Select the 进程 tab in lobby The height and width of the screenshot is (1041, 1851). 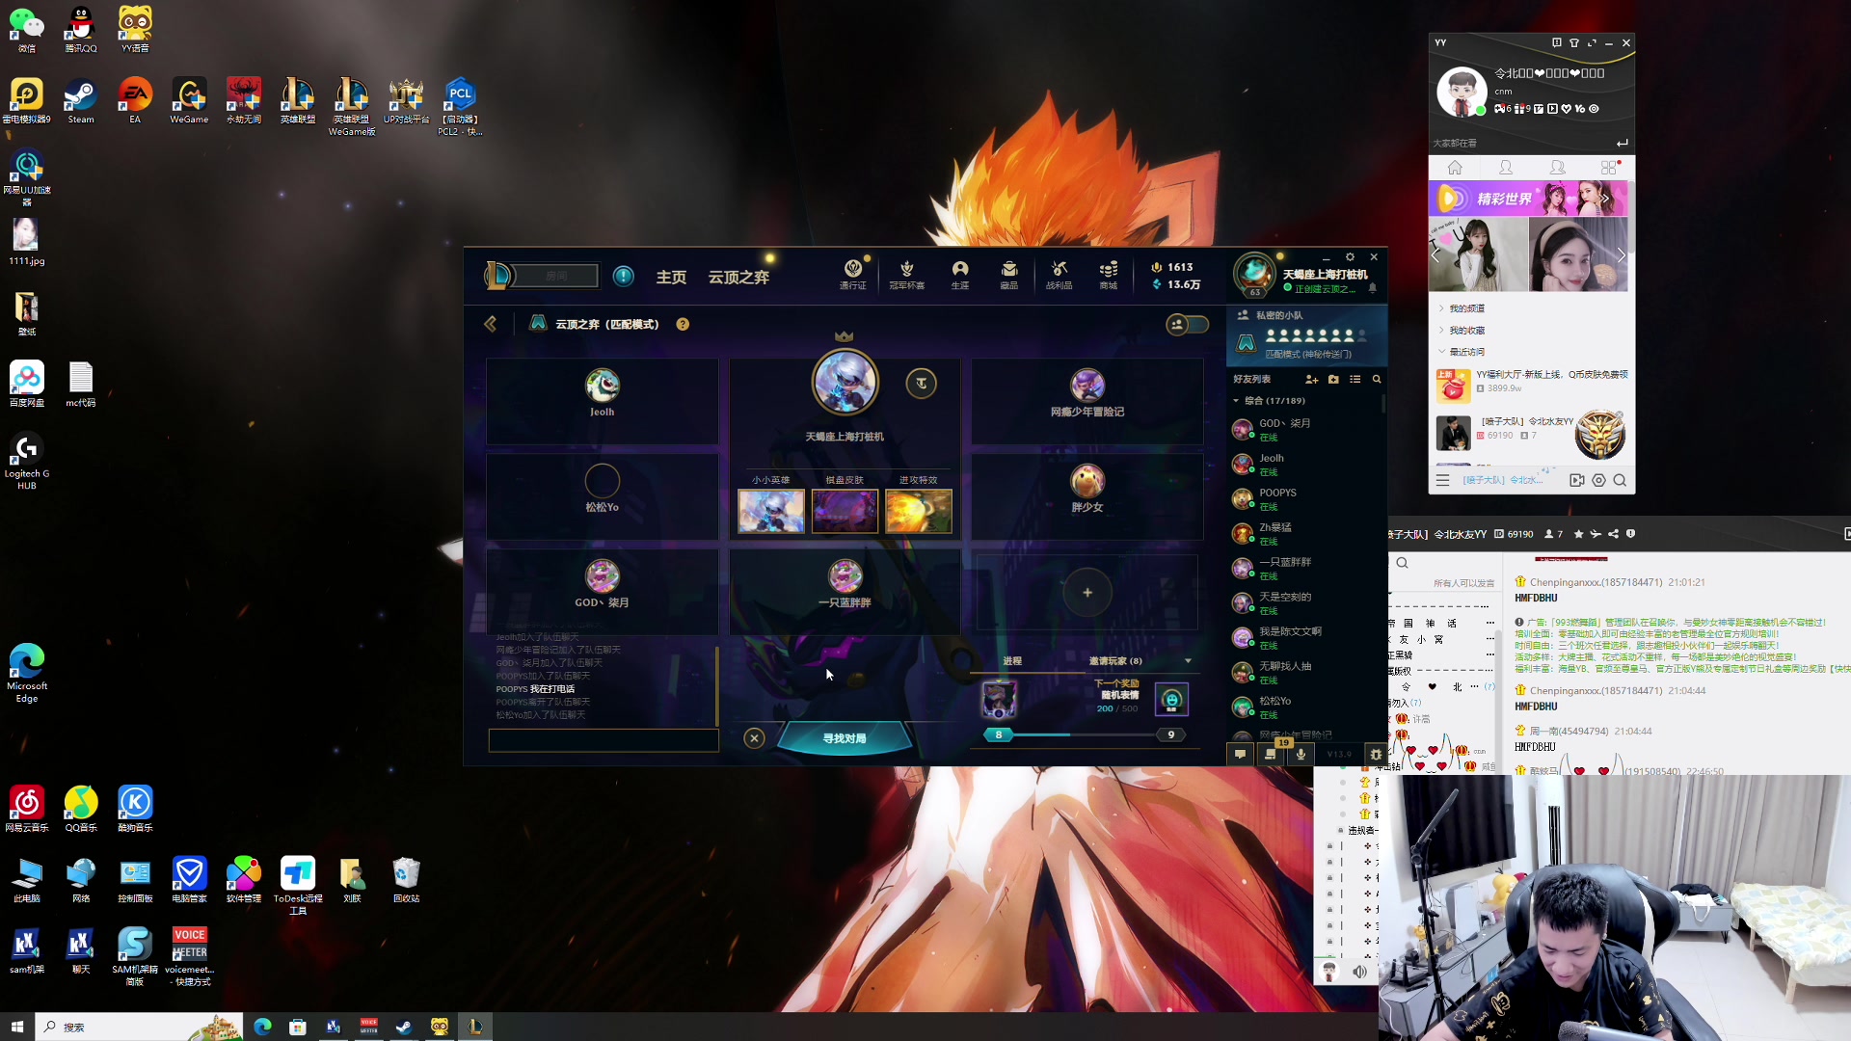(1012, 661)
